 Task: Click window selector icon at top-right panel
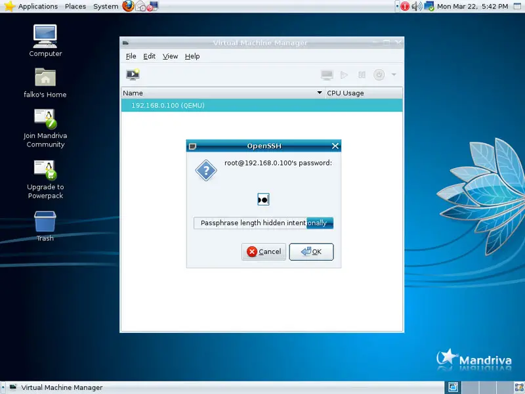(517, 6)
